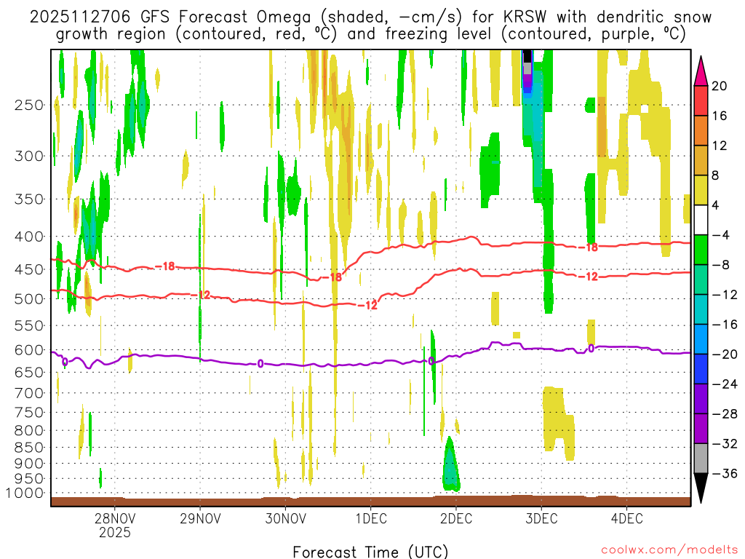
Task: Click the 2025 year label under 28NOV
Action: [x=114, y=532]
